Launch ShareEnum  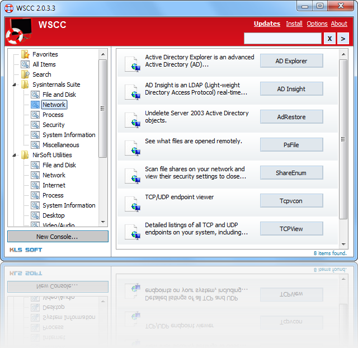click(291, 173)
